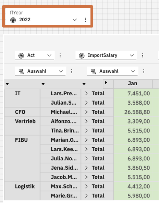This screenshot has width=159, height=203.
Task: Open the first Auswahl dropdown chevron
Action: pyautogui.click(x=61, y=71)
